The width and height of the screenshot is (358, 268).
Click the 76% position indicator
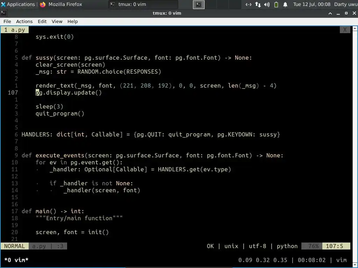pyautogui.click(x=312, y=246)
